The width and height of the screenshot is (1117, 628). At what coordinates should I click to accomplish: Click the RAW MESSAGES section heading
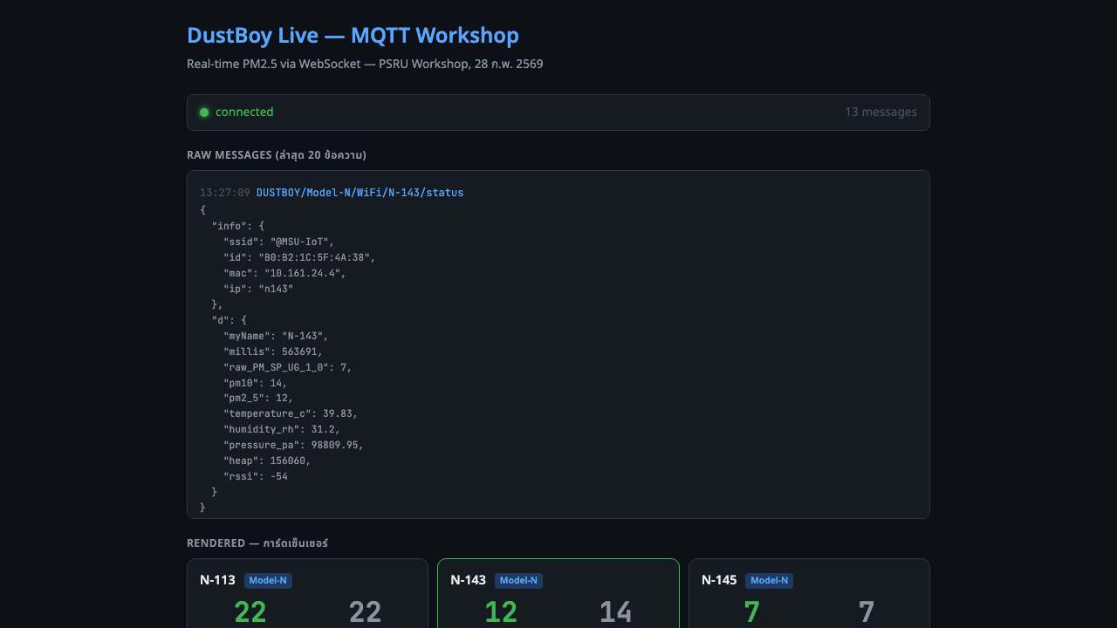pyautogui.click(x=276, y=155)
